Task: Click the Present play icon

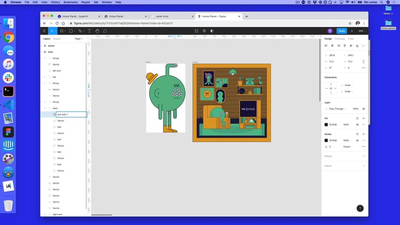Action: point(352,31)
